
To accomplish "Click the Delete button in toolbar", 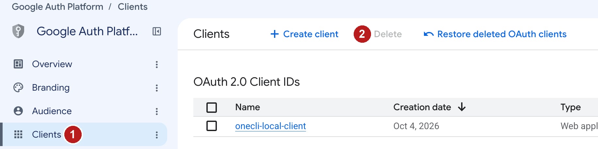I will pos(388,34).
